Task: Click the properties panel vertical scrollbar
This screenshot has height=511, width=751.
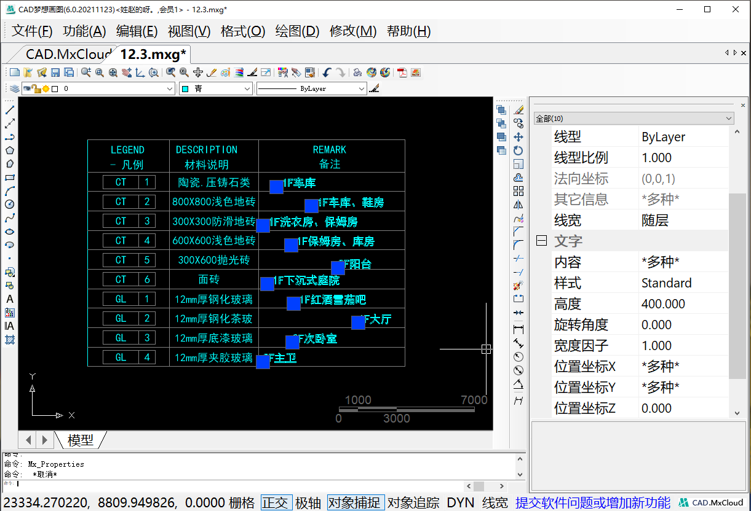Action: click(x=737, y=286)
